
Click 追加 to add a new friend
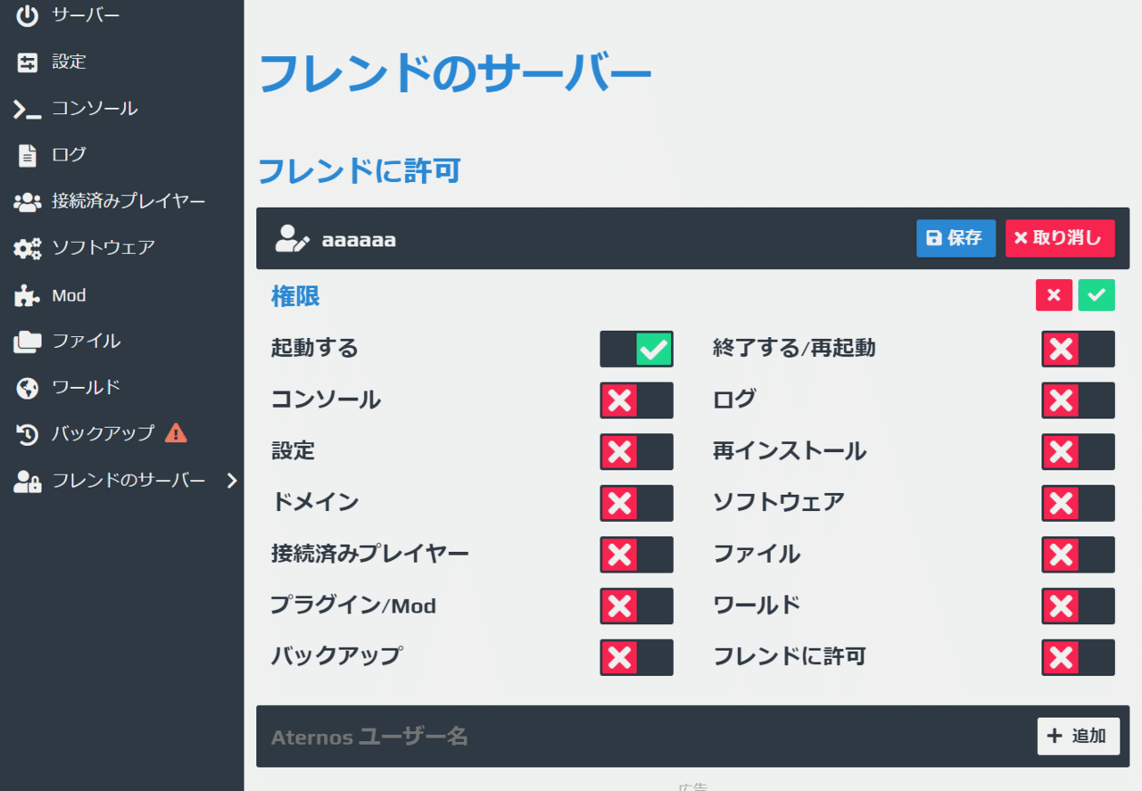[x=1078, y=736]
